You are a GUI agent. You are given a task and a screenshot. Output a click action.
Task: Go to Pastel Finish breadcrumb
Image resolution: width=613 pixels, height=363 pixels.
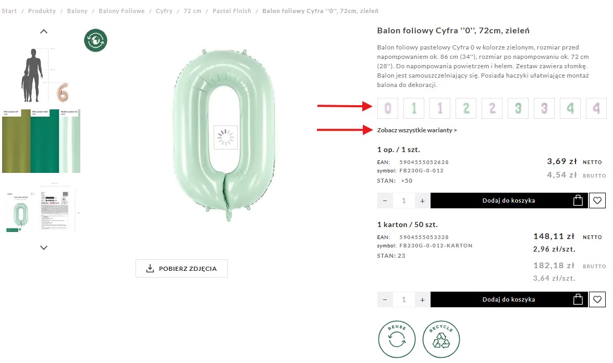(x=231, y=11)
